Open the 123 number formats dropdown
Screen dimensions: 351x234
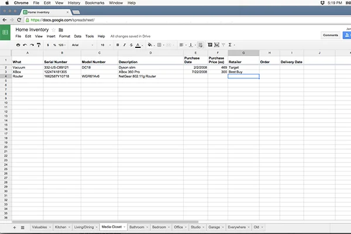pos(62,45)
